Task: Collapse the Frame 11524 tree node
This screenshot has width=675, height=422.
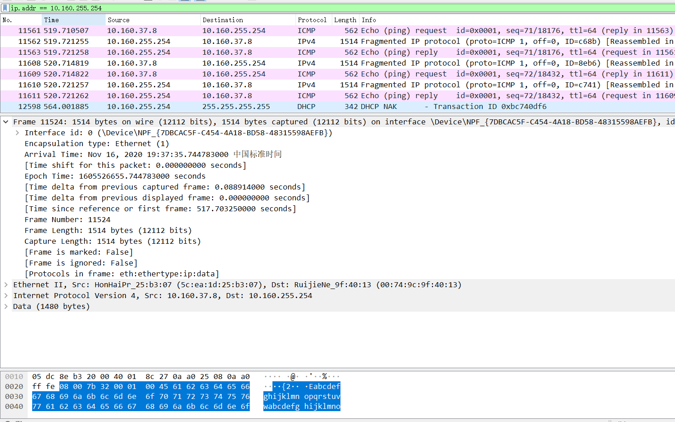Action: pyautogui.click(x=6, y=122)
